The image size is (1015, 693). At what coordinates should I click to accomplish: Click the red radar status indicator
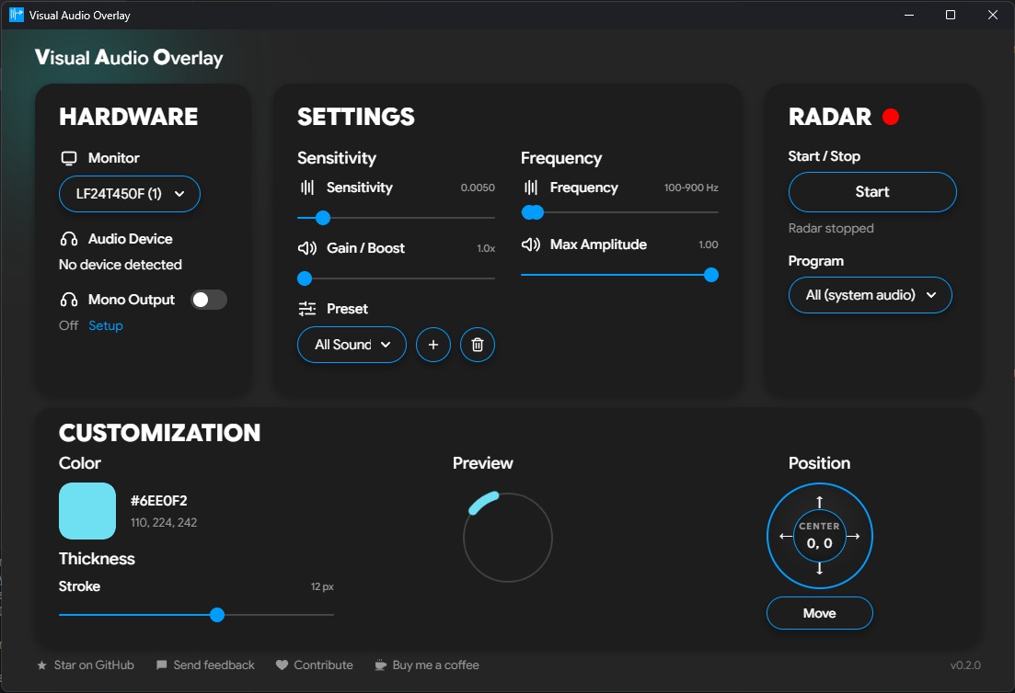[x=891, y=117]
